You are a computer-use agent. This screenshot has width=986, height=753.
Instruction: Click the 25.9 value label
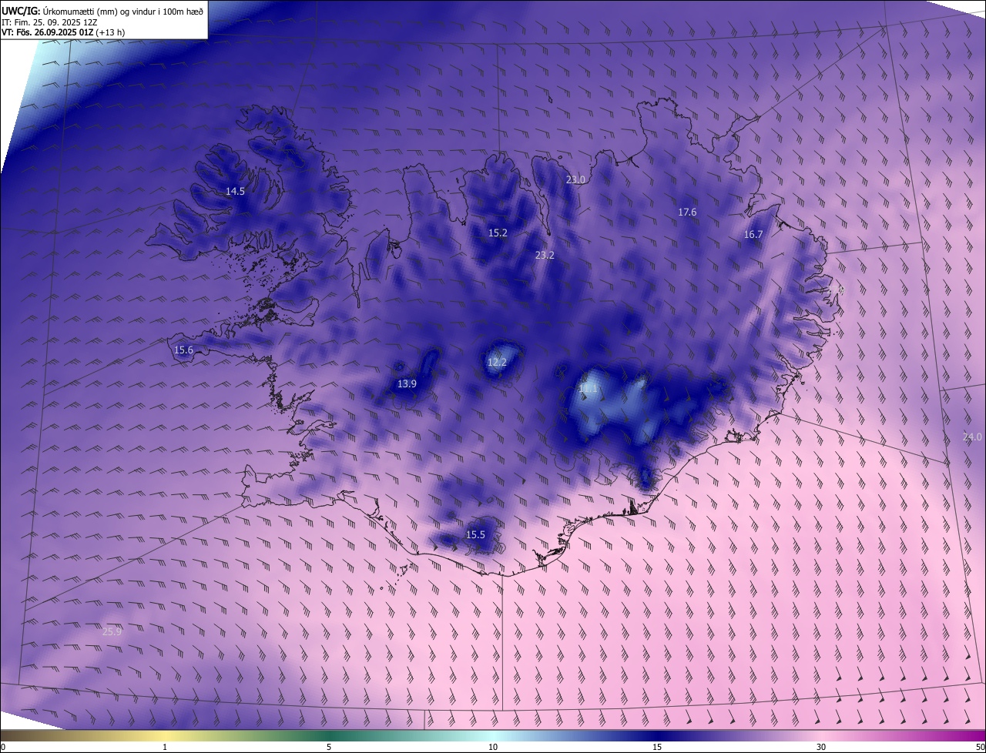(112, 631)
